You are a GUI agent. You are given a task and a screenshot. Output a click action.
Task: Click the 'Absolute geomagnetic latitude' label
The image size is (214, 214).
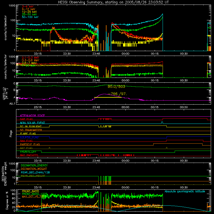point(185,192)
